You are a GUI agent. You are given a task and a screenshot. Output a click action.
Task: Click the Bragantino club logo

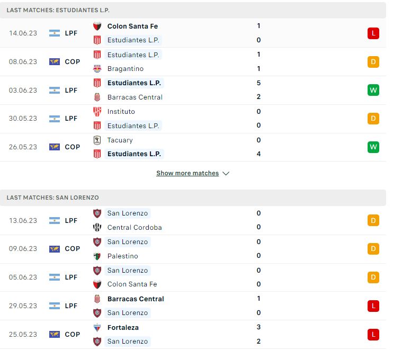(x=97, y=69)
